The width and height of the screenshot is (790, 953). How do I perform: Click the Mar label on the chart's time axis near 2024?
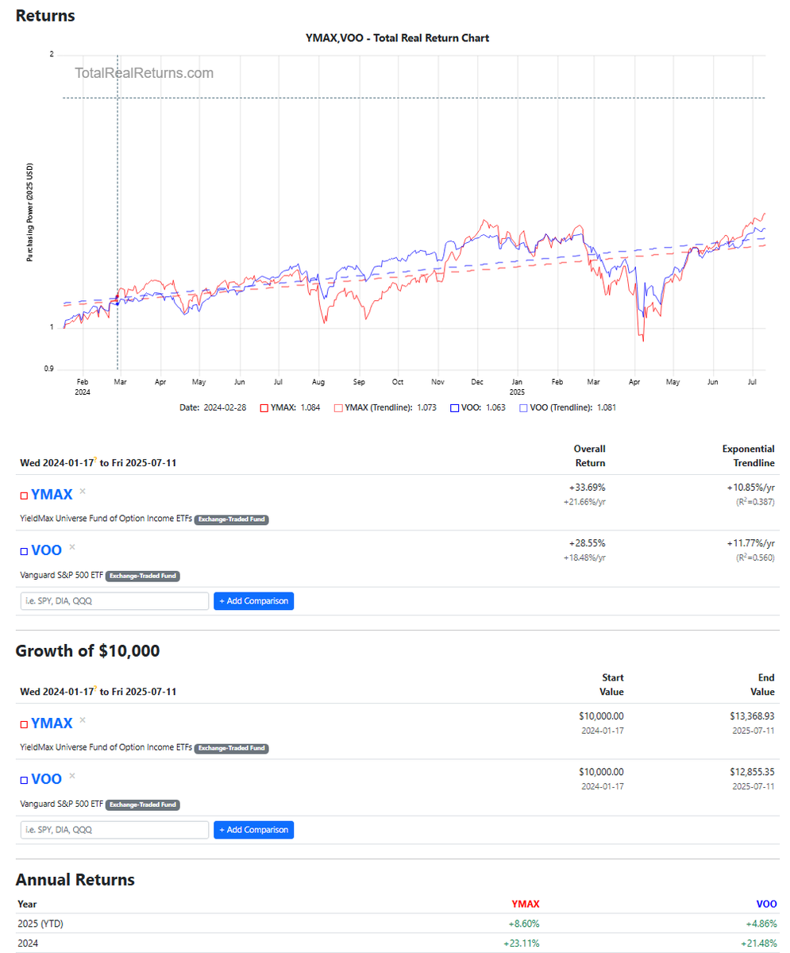(x=120, y=382)
